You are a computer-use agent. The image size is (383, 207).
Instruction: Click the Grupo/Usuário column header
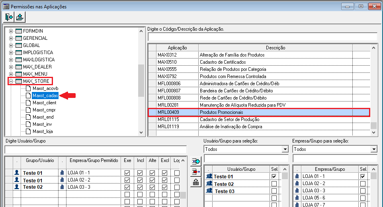click(x=40, y=160)
